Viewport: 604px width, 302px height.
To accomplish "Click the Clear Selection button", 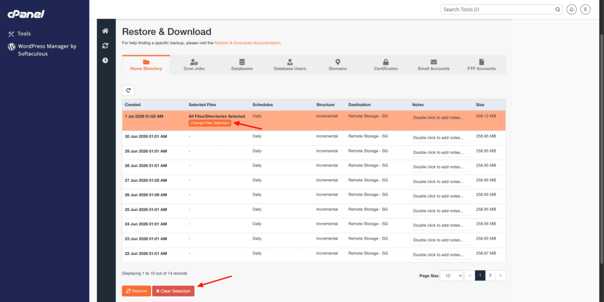I will pyautogui.click(x=173, y=291).
